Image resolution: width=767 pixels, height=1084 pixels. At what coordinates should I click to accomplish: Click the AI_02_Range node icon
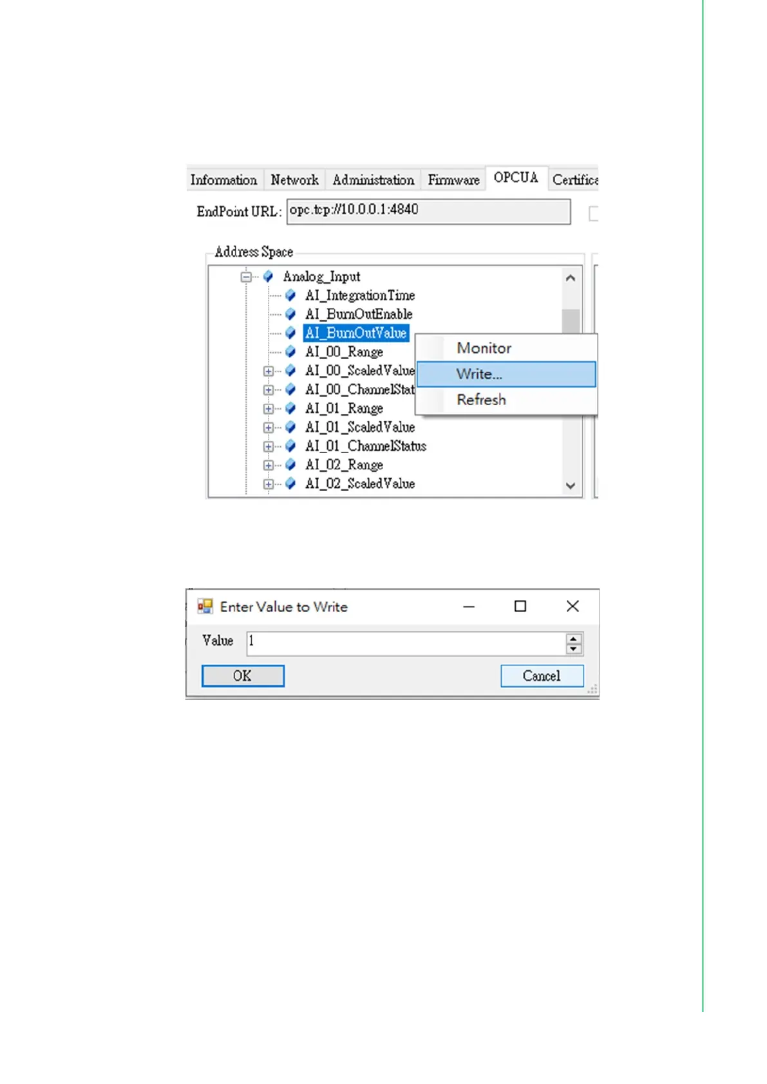(x=290, y=465)
